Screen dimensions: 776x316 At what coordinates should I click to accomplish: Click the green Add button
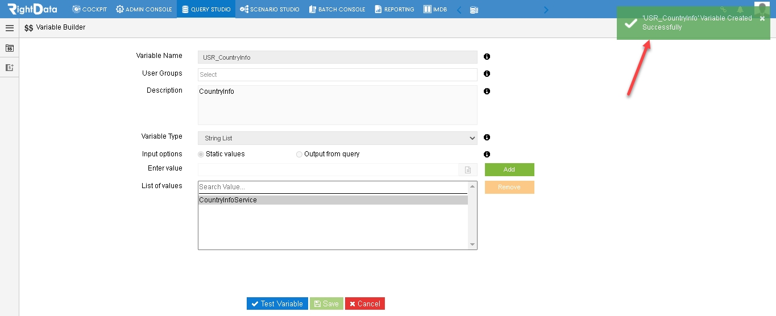tap(509, 169)
